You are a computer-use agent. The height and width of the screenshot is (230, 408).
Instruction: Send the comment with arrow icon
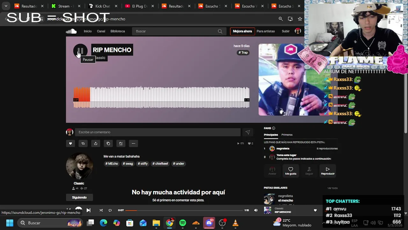coord(248,132)
